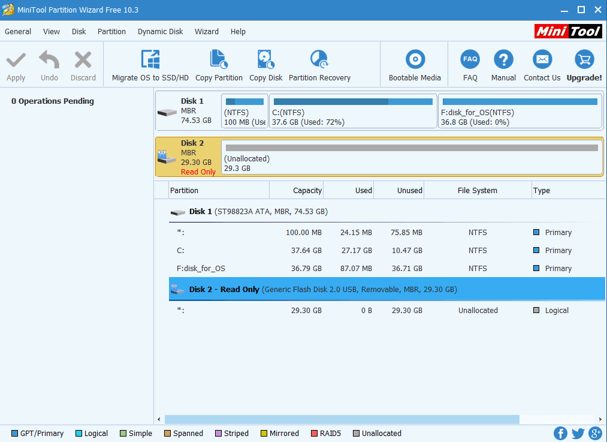
Task: Launch the Copy Disk tool
Action: [x=266, y=60]
